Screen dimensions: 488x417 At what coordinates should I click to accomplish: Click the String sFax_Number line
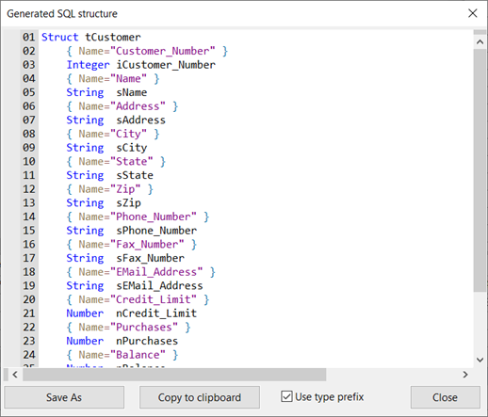pyautogui.click(x=125, y=258)
